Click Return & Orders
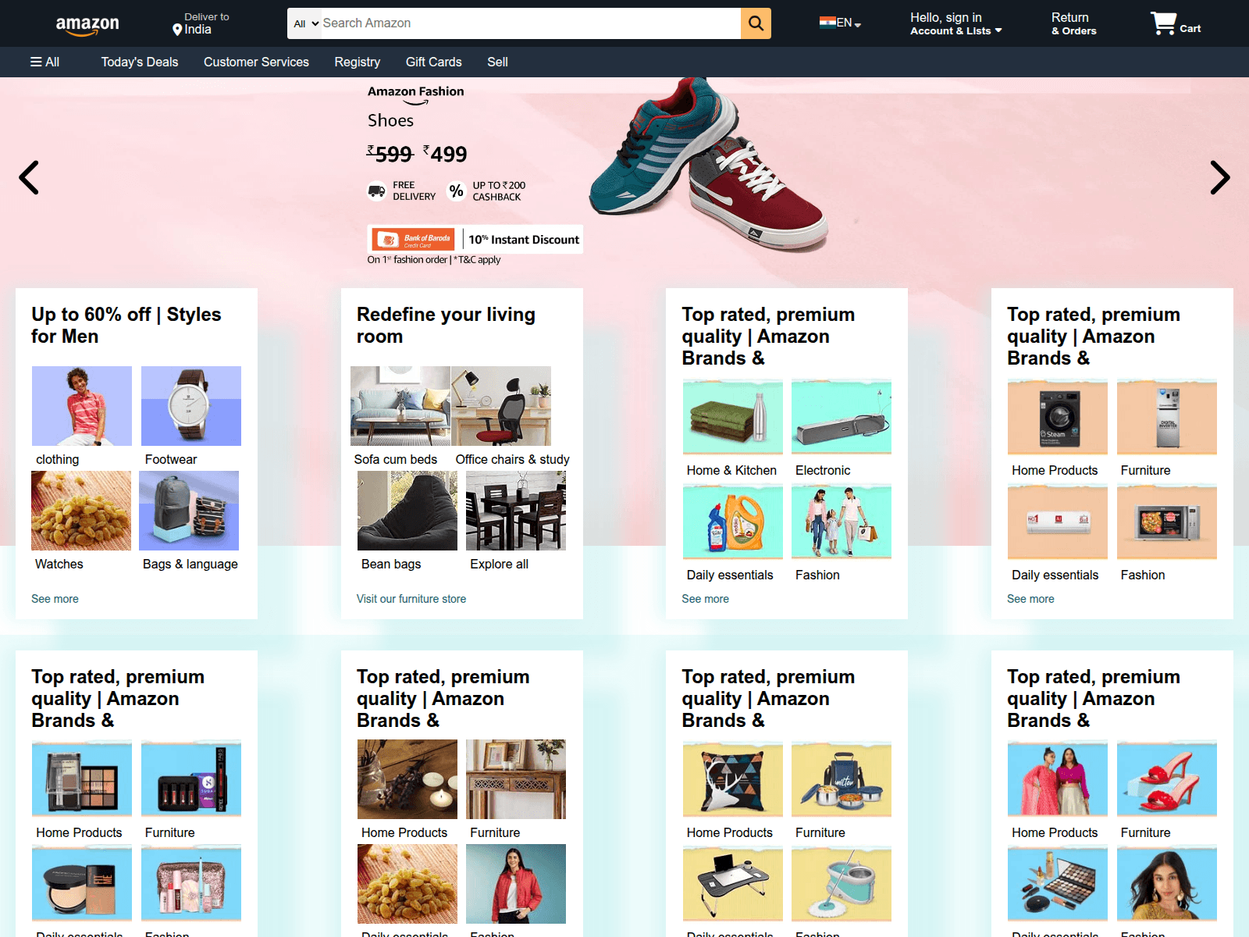1249x937 pixels. pyautogui.click(x=1073, y=23)
